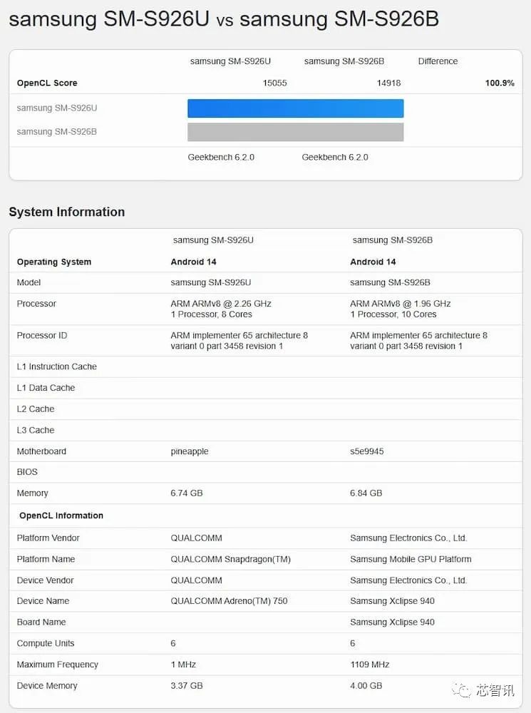Click the OpenCL Score value 15055
The width and height of the screenshot is (531, 713).
[274, 83]
